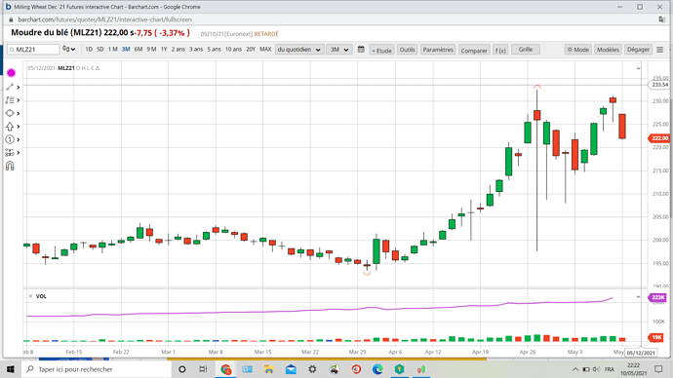Click the translate page icon
Screen dimensions: 673x378
click(662, 19)
